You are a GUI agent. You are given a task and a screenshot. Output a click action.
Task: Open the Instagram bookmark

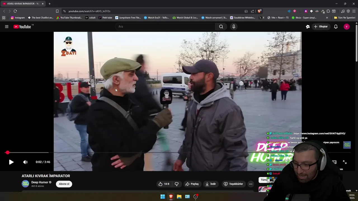[x=18, y=18]
